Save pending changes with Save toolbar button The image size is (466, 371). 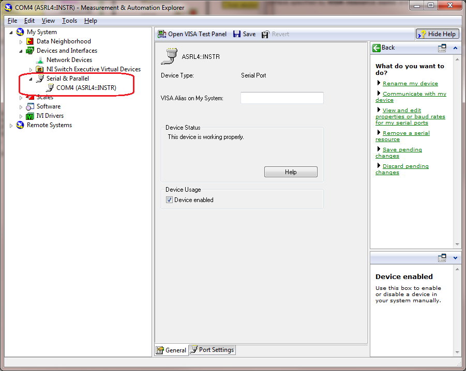pyautogui.click(x=244, y=34)
